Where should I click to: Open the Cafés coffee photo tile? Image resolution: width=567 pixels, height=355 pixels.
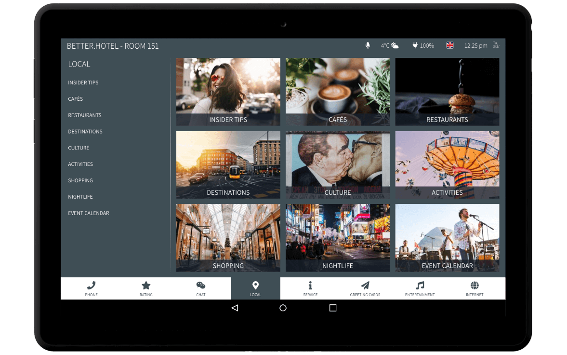pos(338,92)
